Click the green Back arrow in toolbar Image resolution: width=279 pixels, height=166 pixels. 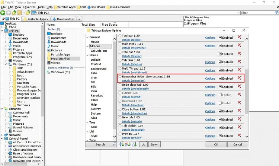pos(3,13)
